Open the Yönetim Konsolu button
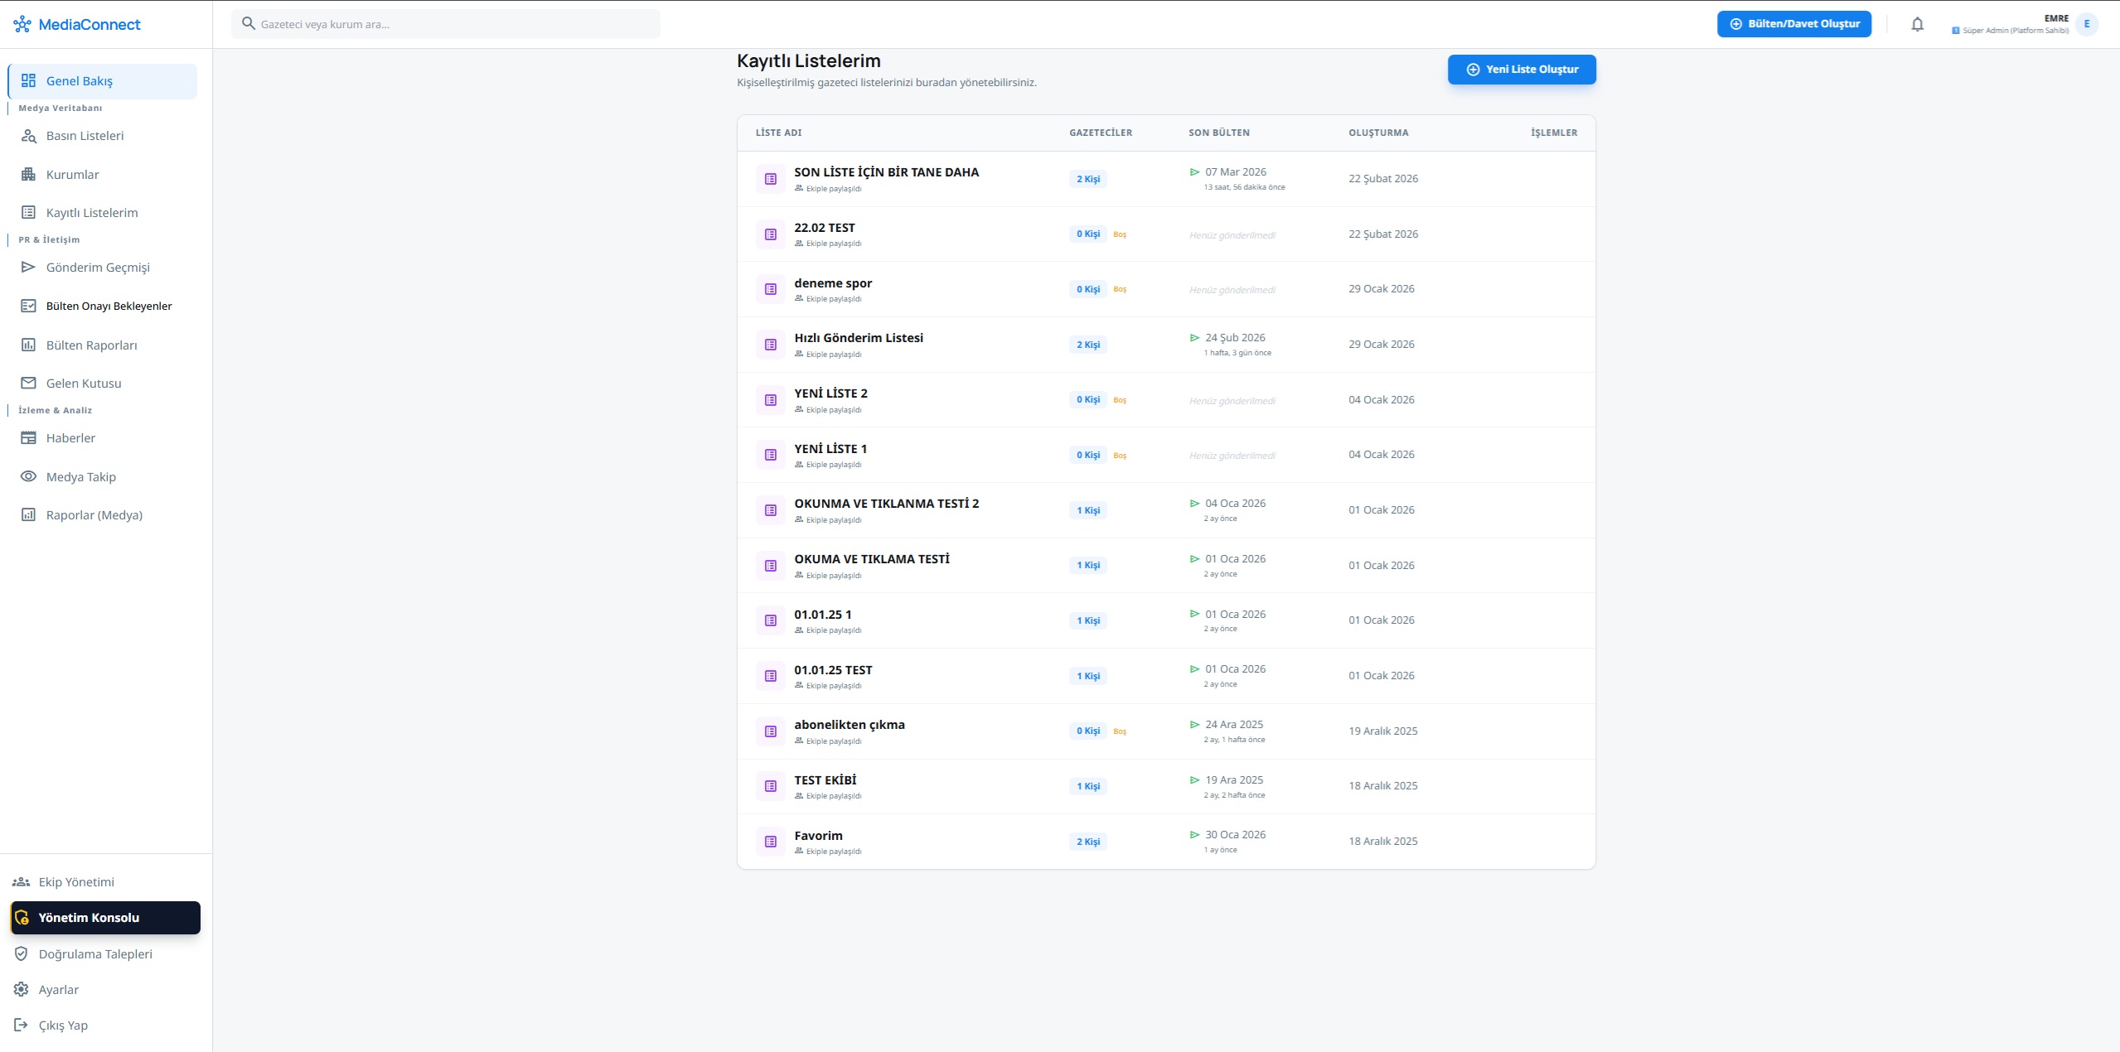This screenshot has height=1052, width=2120. [x=105, y=918]
